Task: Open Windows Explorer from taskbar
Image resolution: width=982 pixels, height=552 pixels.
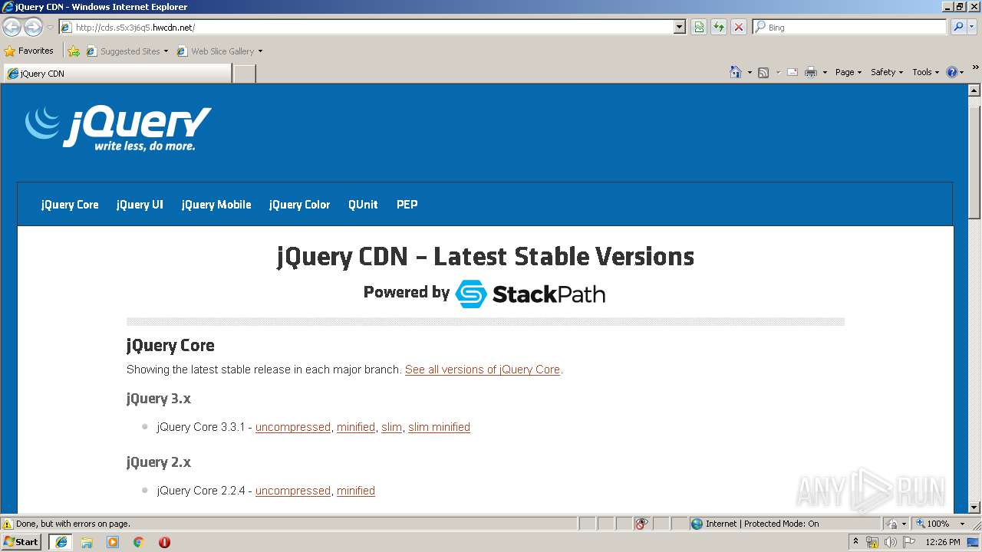Action: tap(87, 542)
